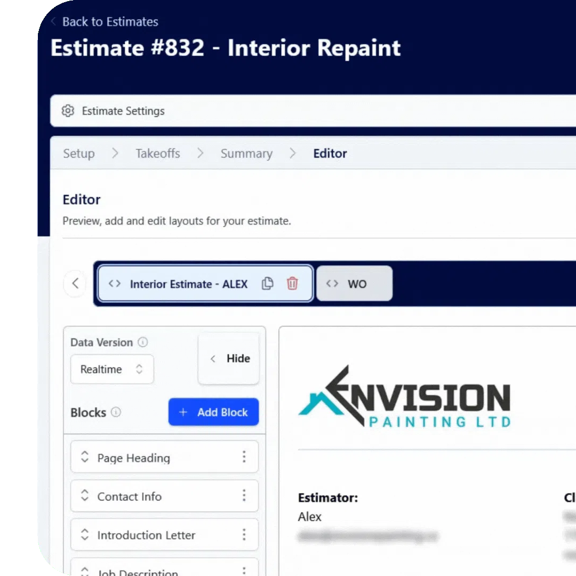Viewport: 576px width, 576px height.
Task: Open the Estimate Settings bar label
Action: coord(123,111)
